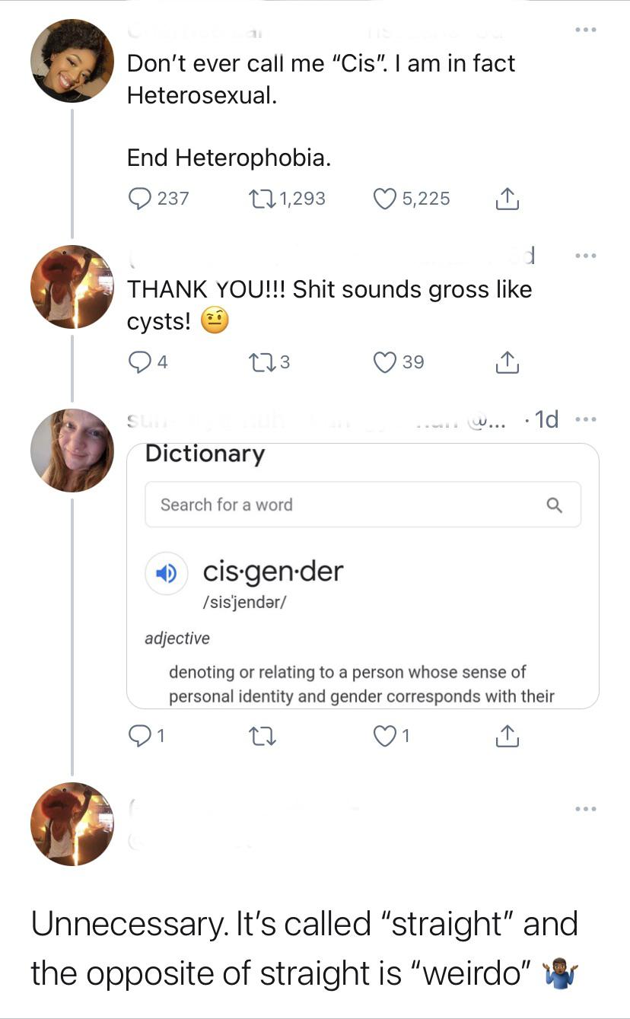The image size is (630, 1019).
Task: Open the three-dot menu beside the '1d' timestamp
Action: [586, 418]
